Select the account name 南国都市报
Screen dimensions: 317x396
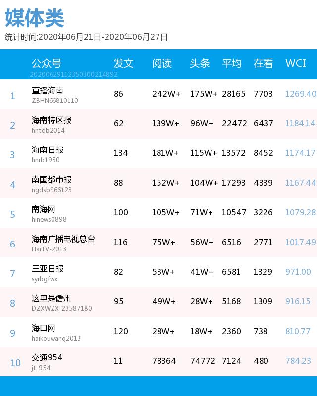[x=52, y=180]
